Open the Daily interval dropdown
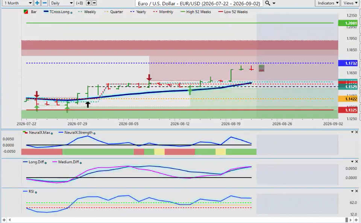This screenshot has width=361, height=223. [62, 3]
